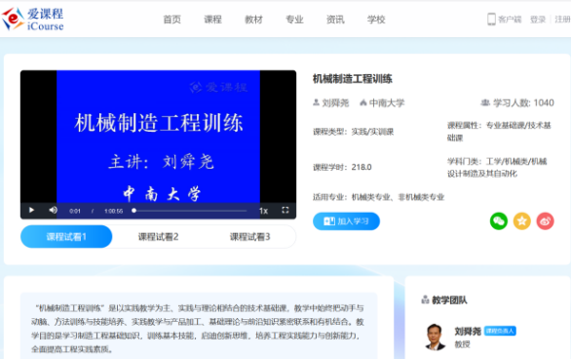Open 教材 in the navigation
This screenshot has height=359, width=571.
[x=253, y=20]
